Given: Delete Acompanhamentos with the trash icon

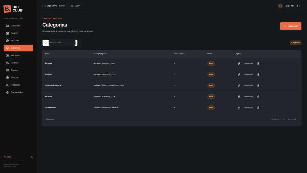Looking at the screenshot, I should click(x=258, y=86).
